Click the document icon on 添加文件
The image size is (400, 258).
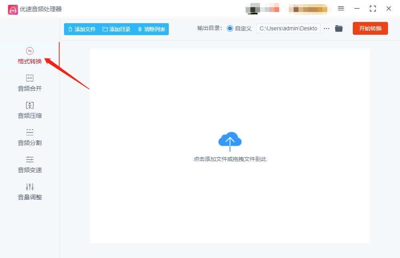[70, 29]
